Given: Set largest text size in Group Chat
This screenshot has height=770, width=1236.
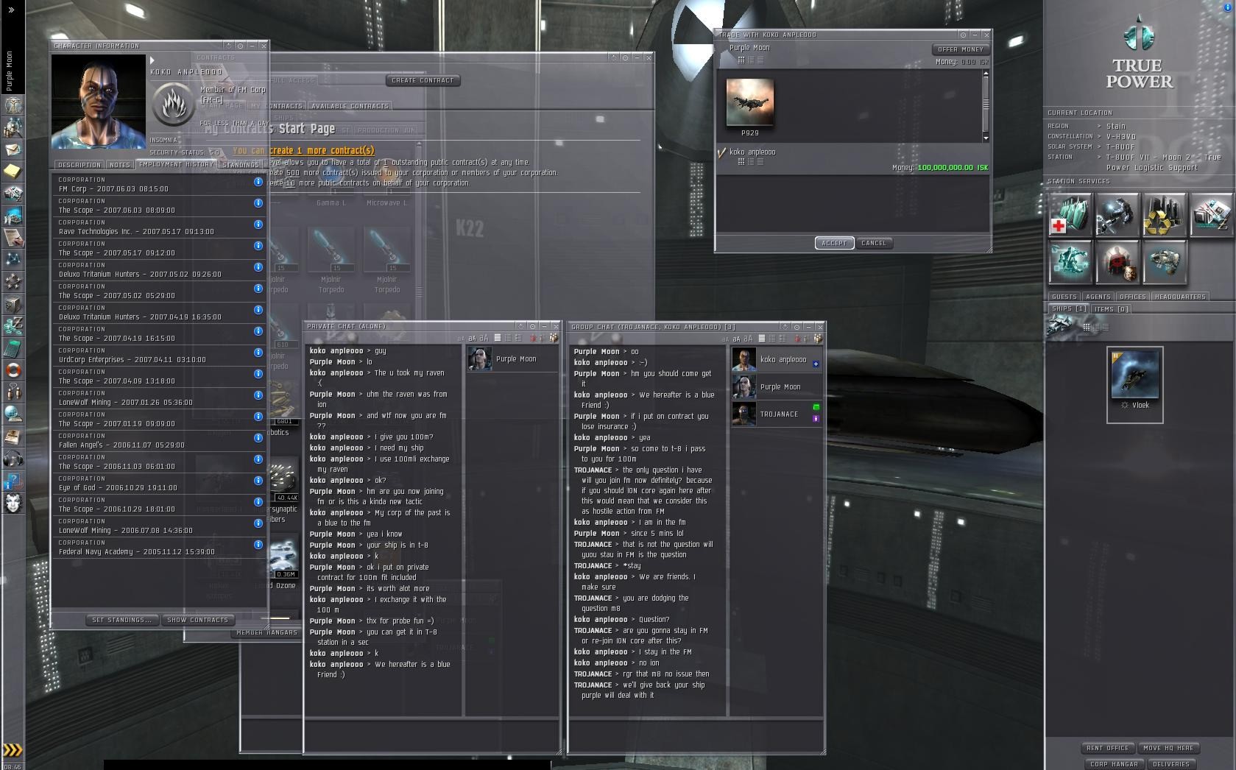Looking at the screenshot, I should (749, 339).
